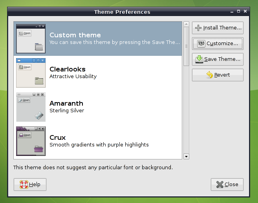The image size is (258, 203).
Task: Click the theme list scroll up arrow
Action: 186,24
